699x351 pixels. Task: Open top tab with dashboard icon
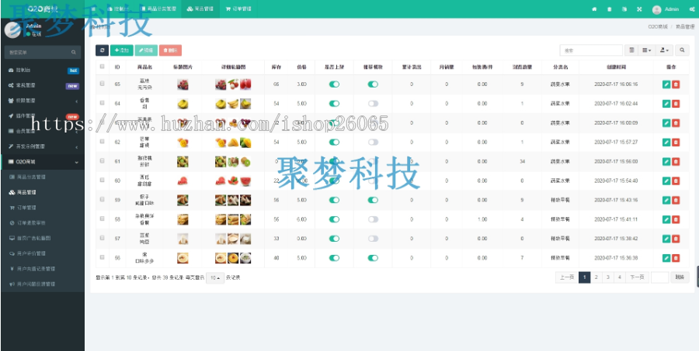point(116,9)
